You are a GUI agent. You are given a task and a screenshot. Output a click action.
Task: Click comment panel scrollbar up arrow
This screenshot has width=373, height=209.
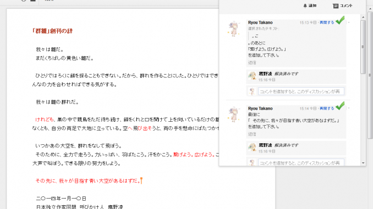[363, 18]
